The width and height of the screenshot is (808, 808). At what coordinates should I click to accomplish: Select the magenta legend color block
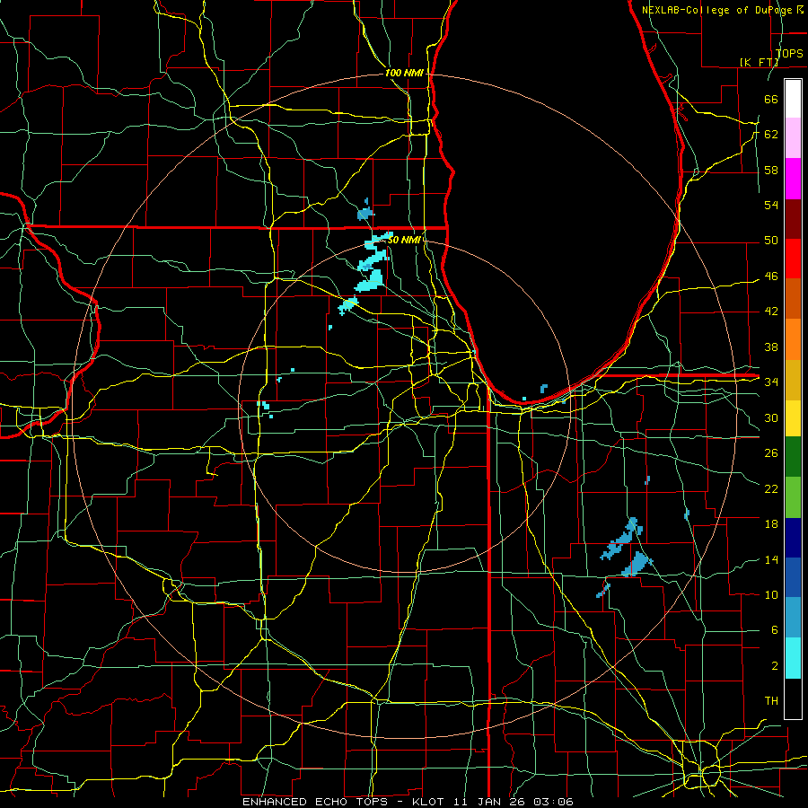793,179
